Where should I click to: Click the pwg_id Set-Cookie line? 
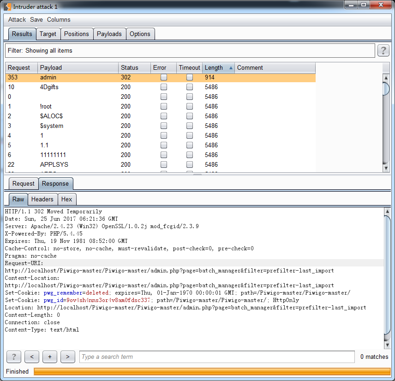click(152, 300)
